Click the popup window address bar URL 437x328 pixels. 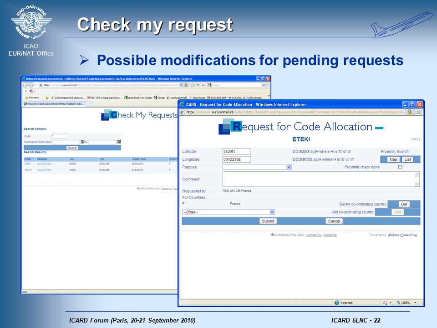[x=295, y=112]
